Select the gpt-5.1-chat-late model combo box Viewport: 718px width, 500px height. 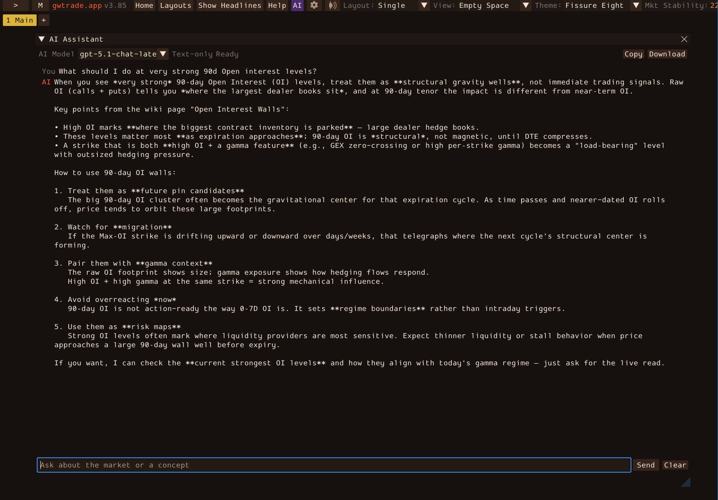pyautogui.click(x=123, y=54)
